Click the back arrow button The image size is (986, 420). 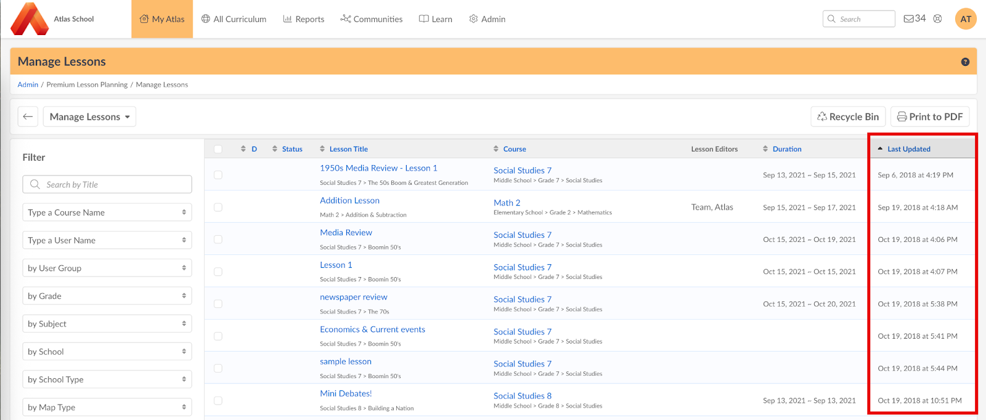pyautogui.click(x=28, y=116)
